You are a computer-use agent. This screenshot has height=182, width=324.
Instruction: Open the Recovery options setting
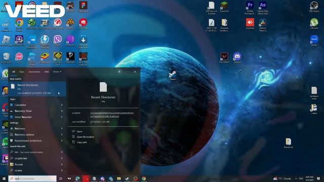[34, 134]
